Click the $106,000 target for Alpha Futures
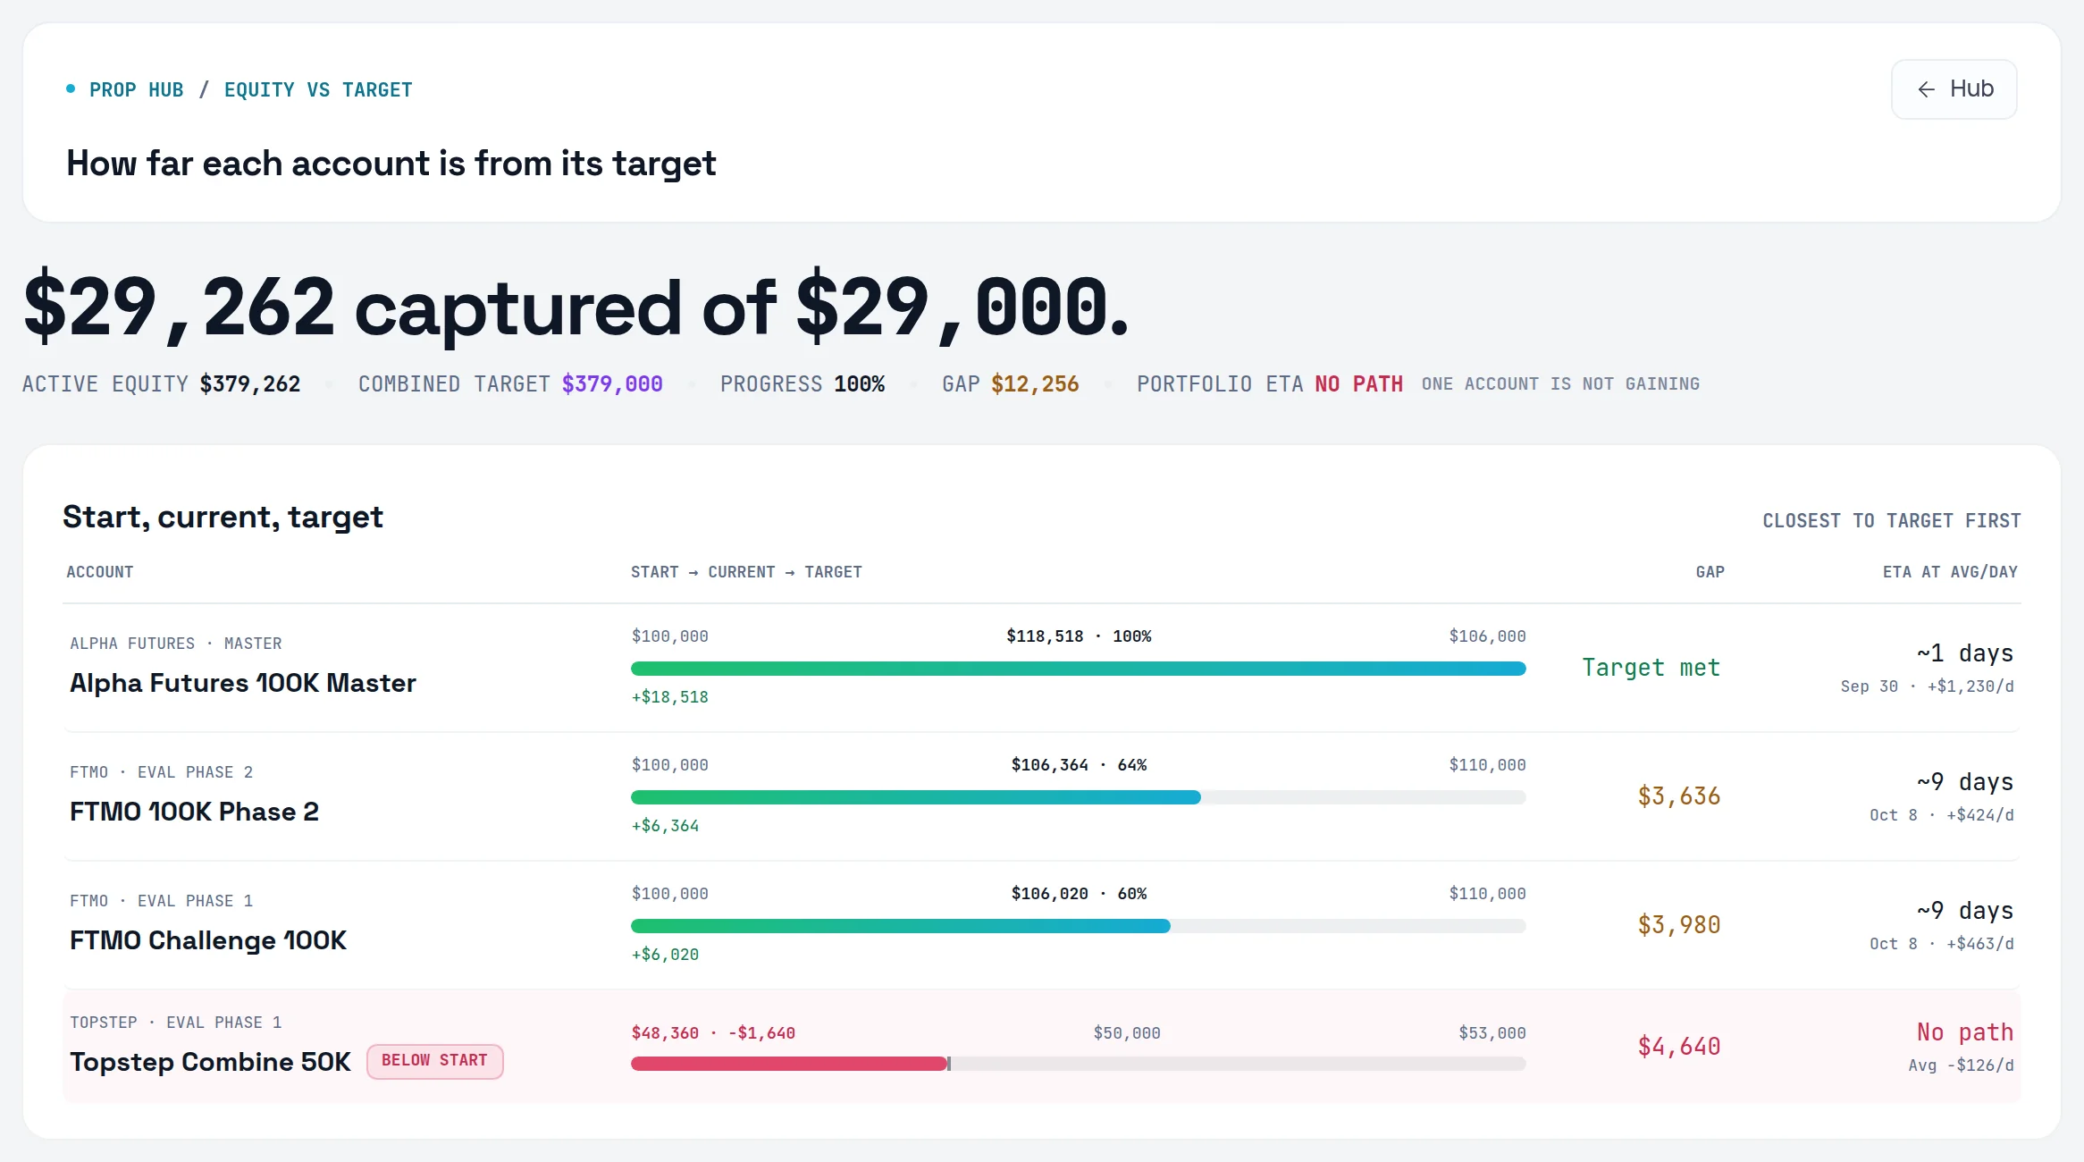 click(x=1487, y=636)
